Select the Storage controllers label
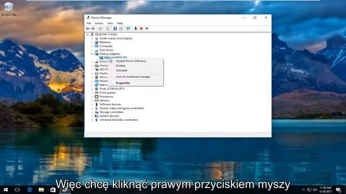Screen dimensions: 346x194 tap(111, 112)
